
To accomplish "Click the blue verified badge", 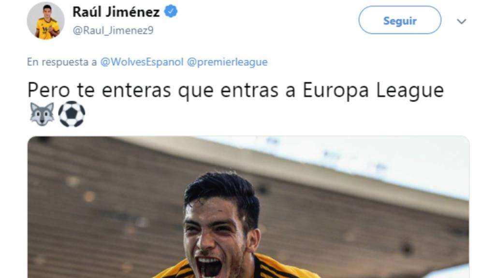I will pyautogui.click(x=171, y=12).
